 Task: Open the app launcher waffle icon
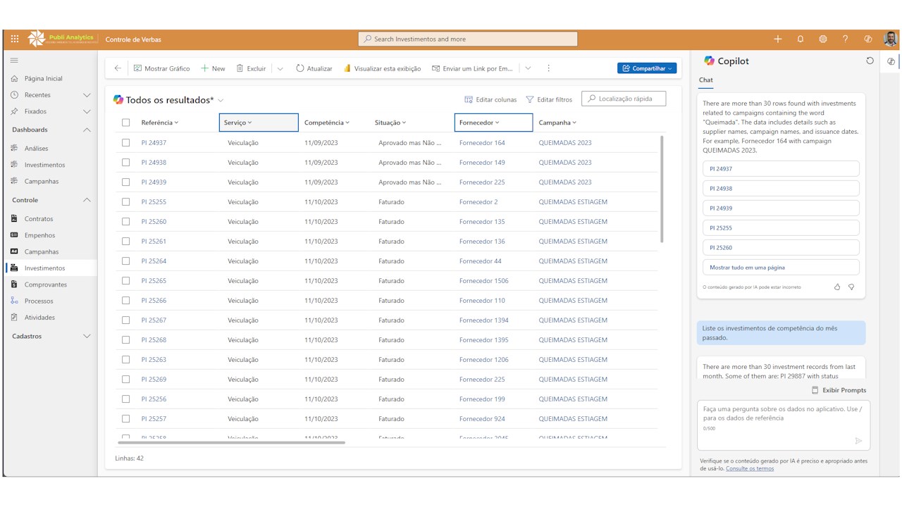tap(15, 39)
